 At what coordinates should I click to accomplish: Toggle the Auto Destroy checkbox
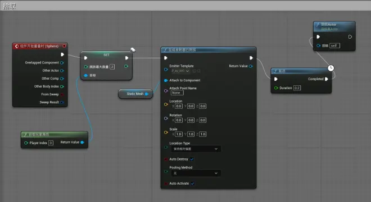point(192,159)
